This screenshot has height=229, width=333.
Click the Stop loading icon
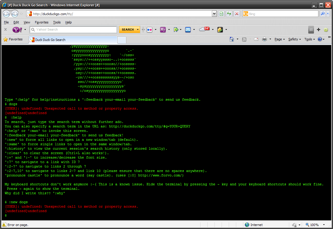[x=237, y=14]
